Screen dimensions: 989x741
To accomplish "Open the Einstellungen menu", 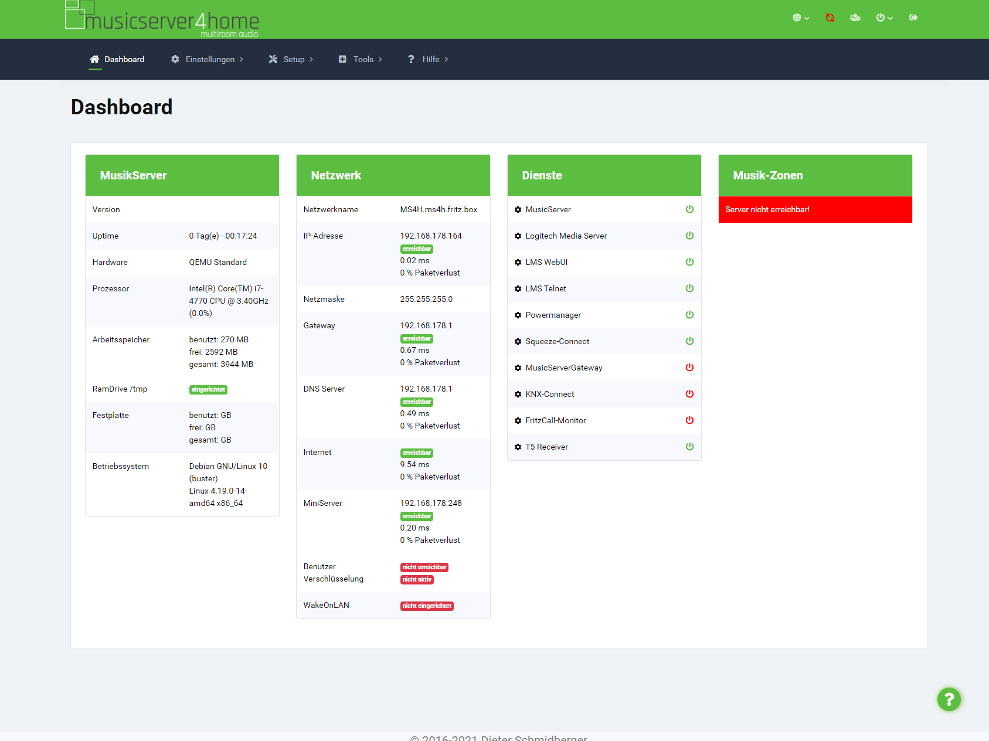I will [x=207, y=59].
